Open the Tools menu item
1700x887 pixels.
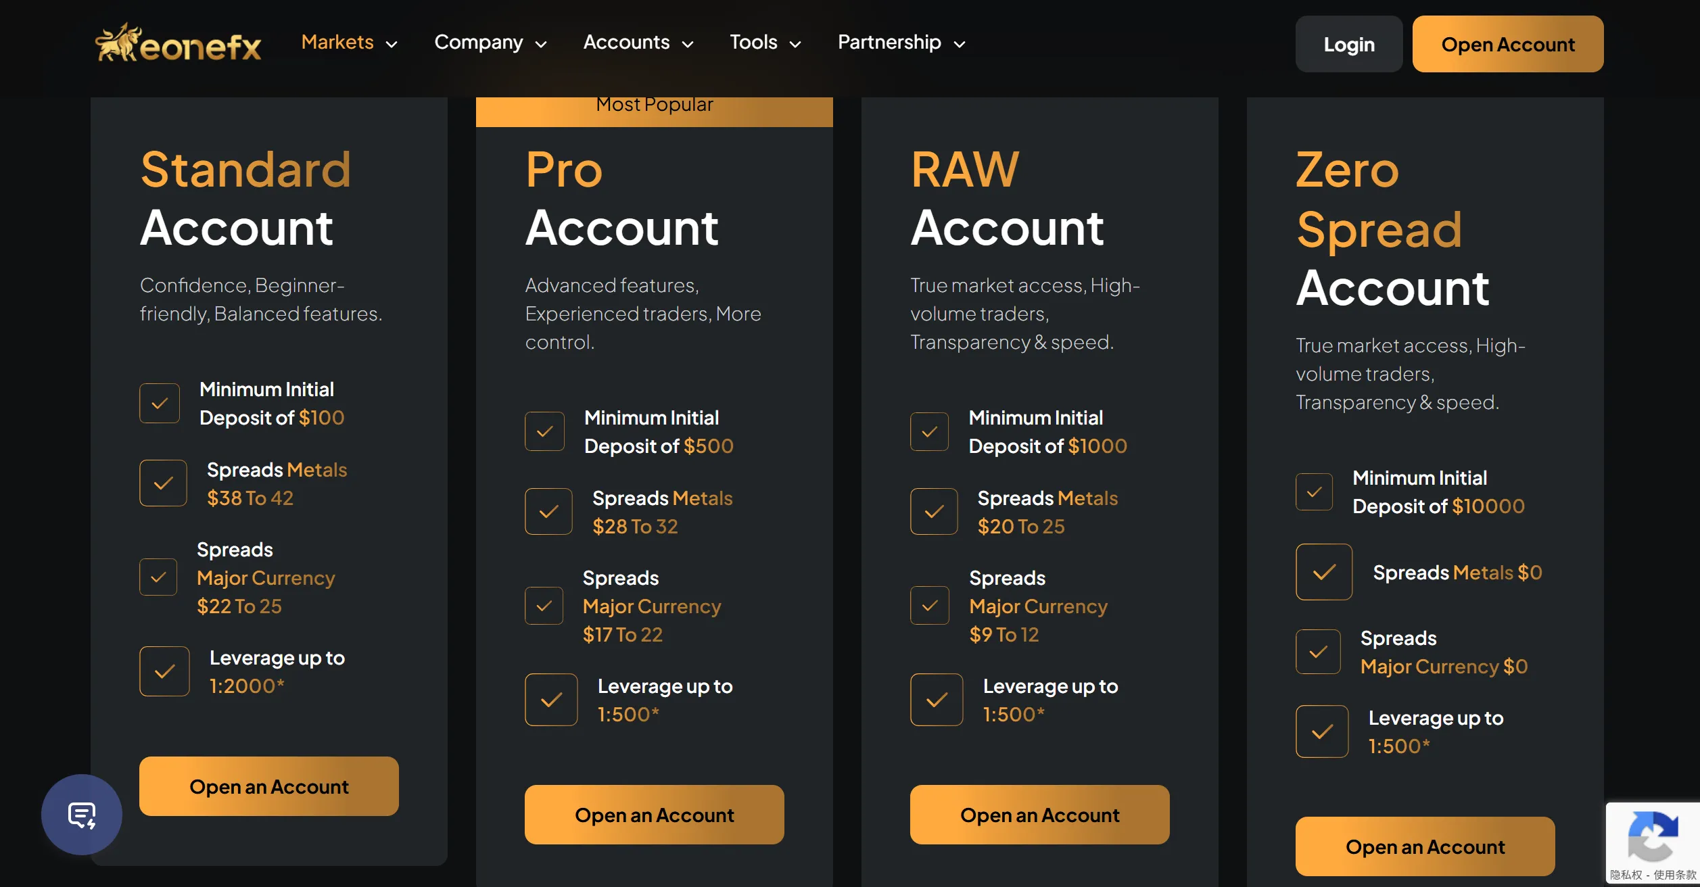pos(765,43)
